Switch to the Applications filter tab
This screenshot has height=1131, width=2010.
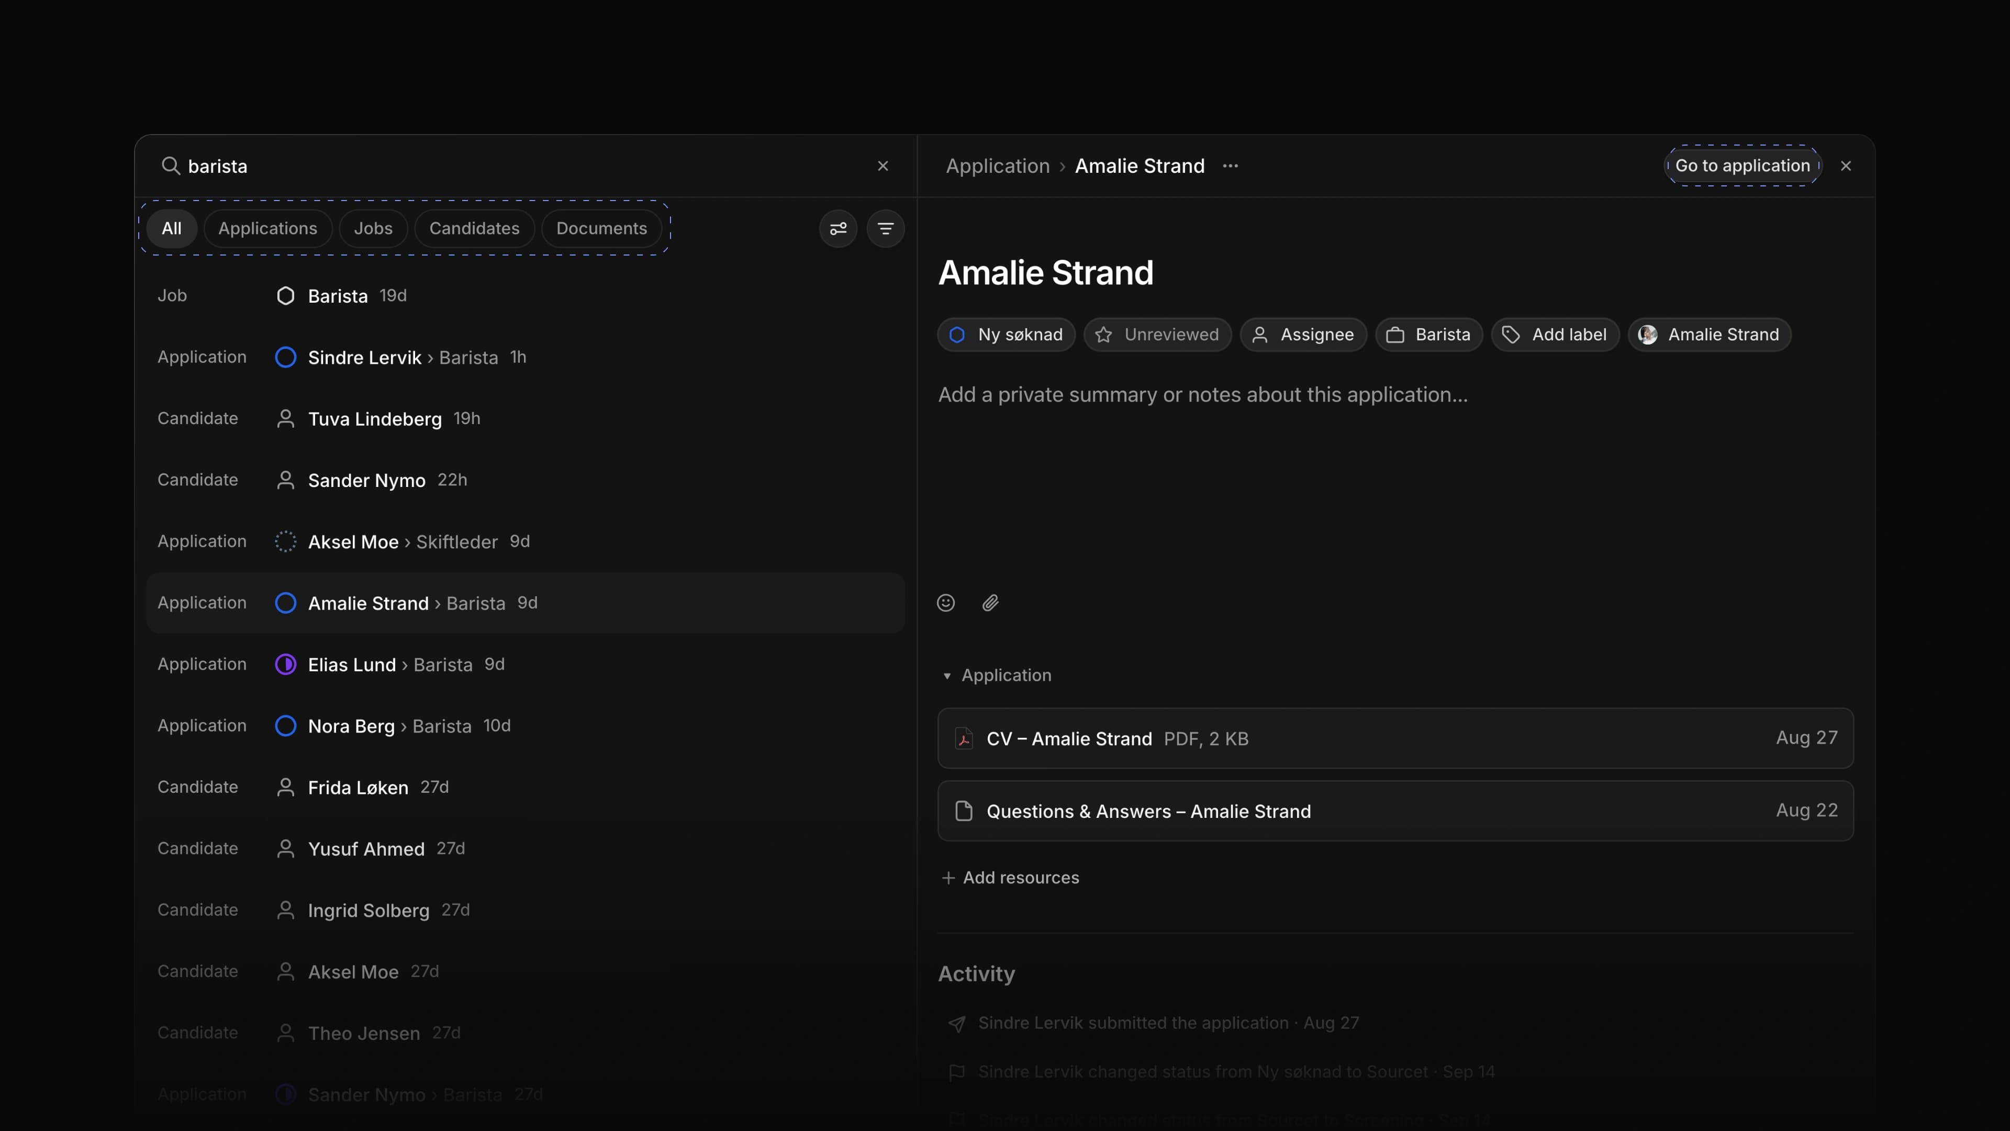[267, 229]
